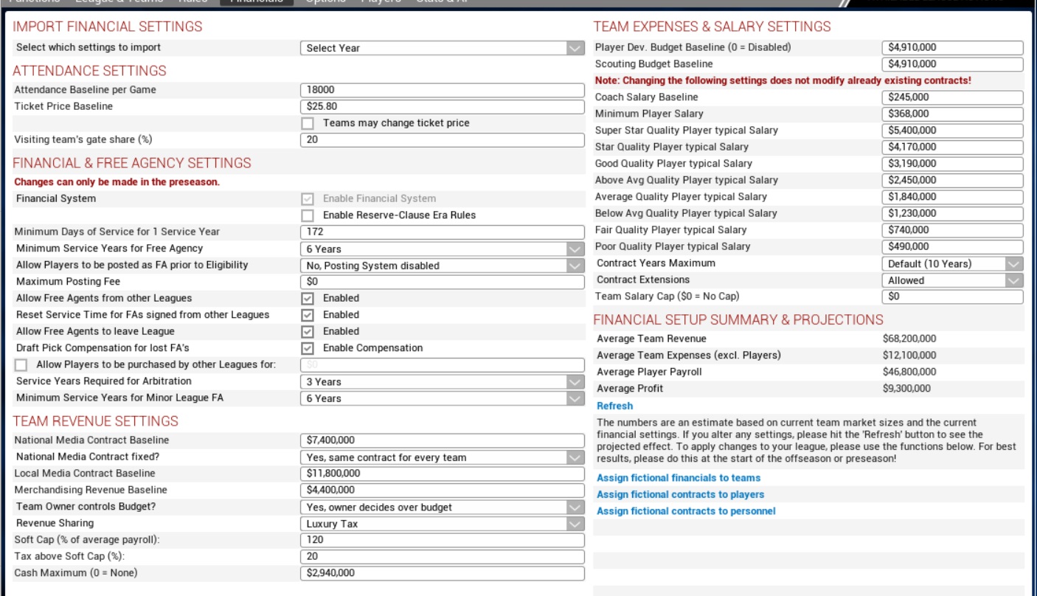
Task: Check Allow Players to be purchased checkbox
Action: [21, 365]
